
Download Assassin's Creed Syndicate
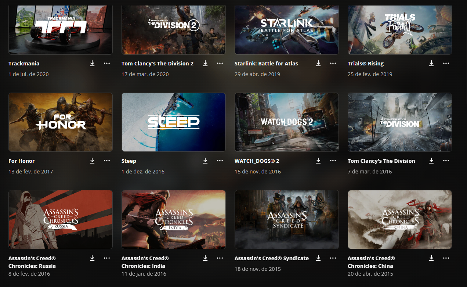point(318,258)
